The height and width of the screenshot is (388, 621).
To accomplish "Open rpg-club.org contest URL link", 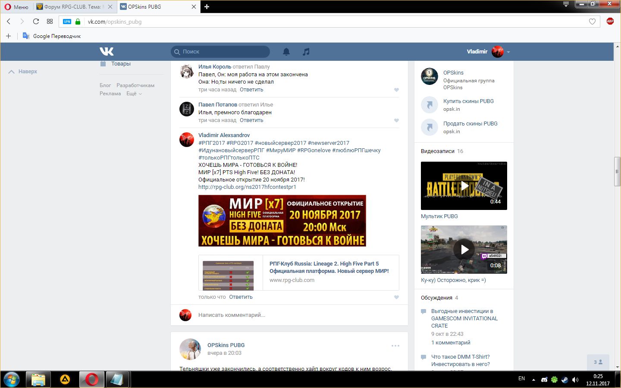I will click(247, 187).
